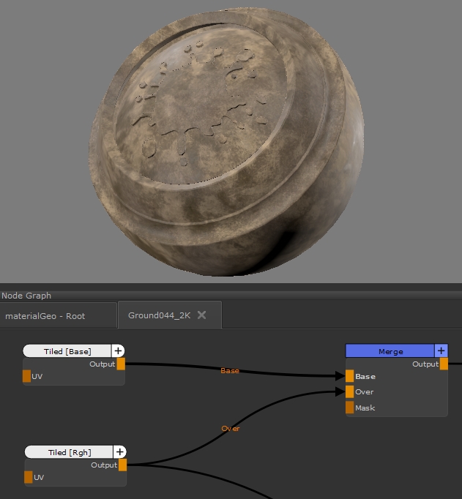
Task: Select the Mask input port on Merge
Action: (349, 408)
